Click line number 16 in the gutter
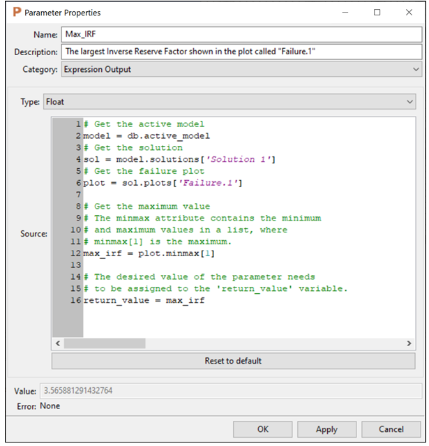Screen dimensions: 429x446 [75, 300]
